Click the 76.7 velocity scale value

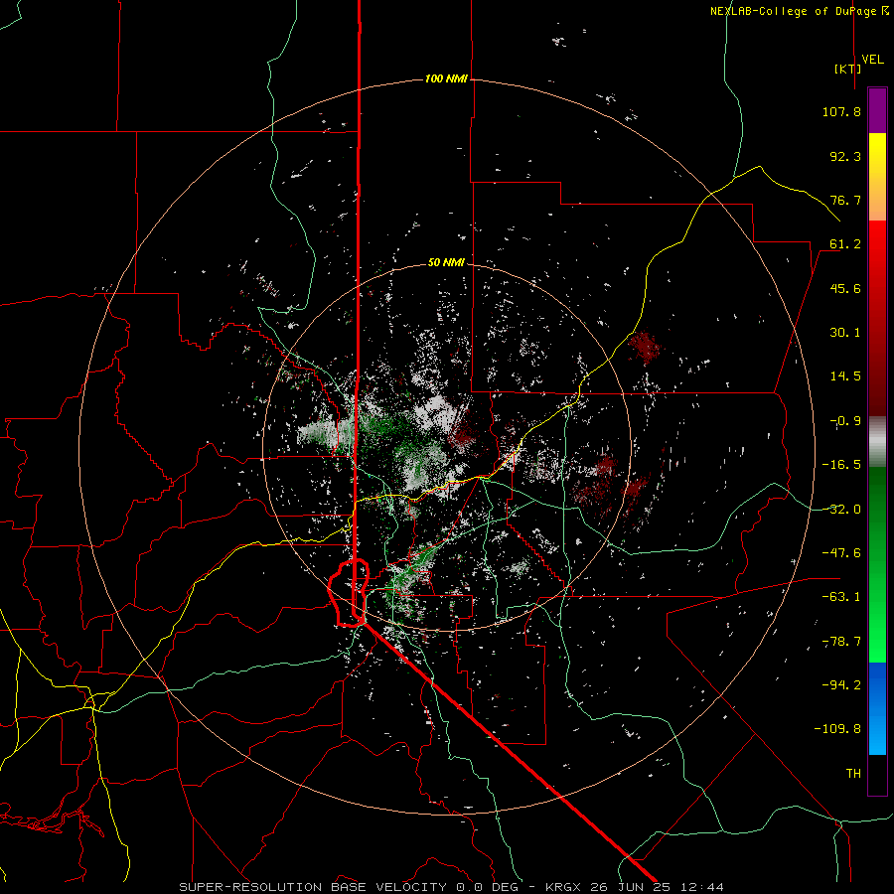(x=845, y=200)
